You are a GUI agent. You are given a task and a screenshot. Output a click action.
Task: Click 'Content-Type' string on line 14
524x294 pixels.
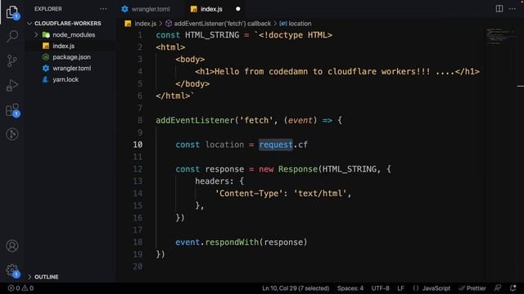[249, 194]
